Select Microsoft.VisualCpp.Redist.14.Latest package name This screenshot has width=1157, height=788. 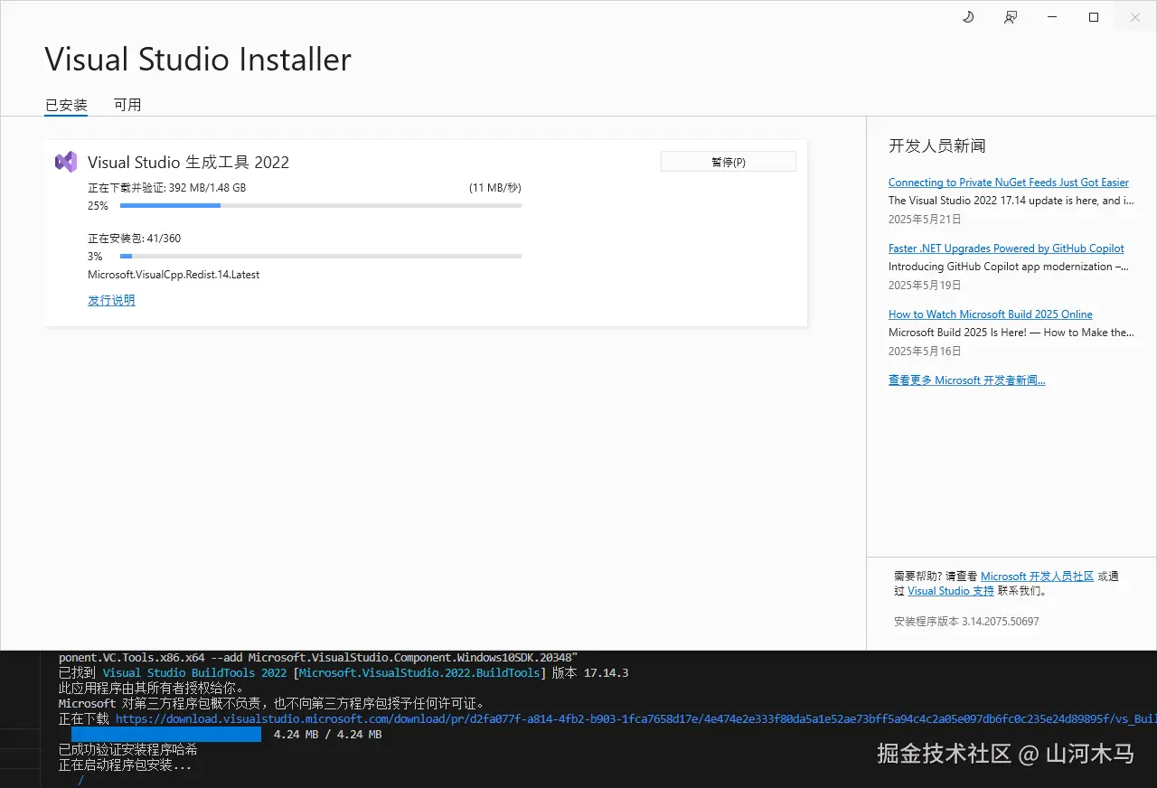coord(174,275)
